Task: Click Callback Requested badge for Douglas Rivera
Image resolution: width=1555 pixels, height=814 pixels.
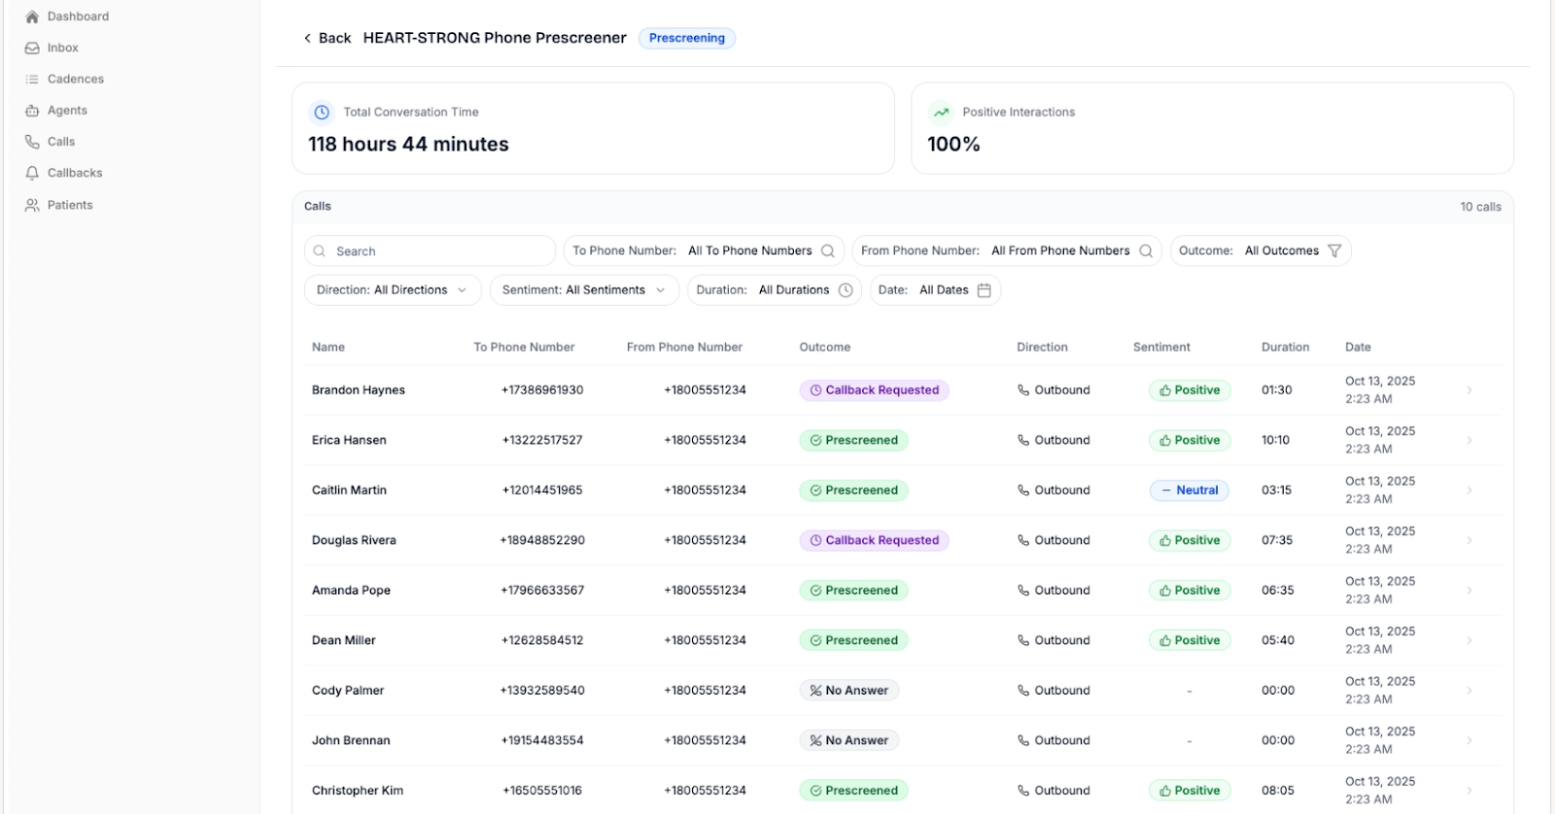Action: [x=874, y=540]
